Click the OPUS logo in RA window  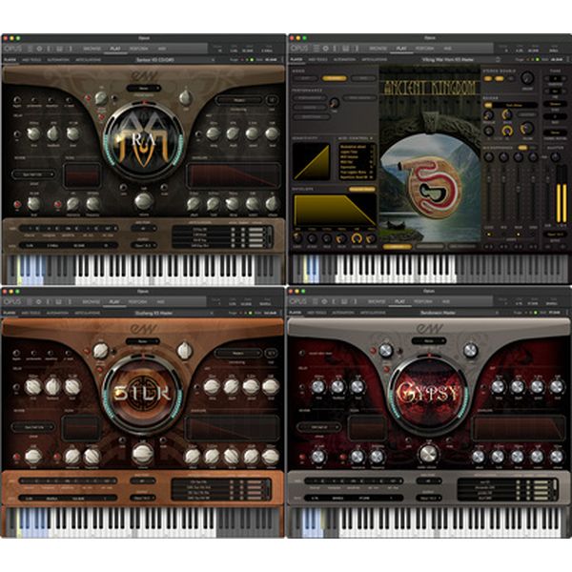pos(13,47)
